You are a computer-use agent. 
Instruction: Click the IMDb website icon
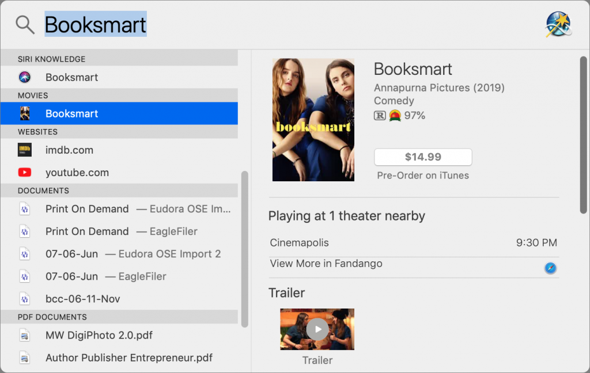click(25, 150)
